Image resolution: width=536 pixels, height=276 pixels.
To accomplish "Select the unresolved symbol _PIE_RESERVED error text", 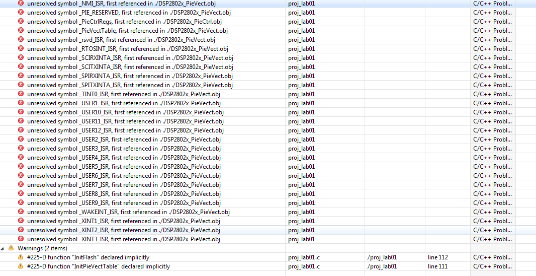I will [129, 12].
